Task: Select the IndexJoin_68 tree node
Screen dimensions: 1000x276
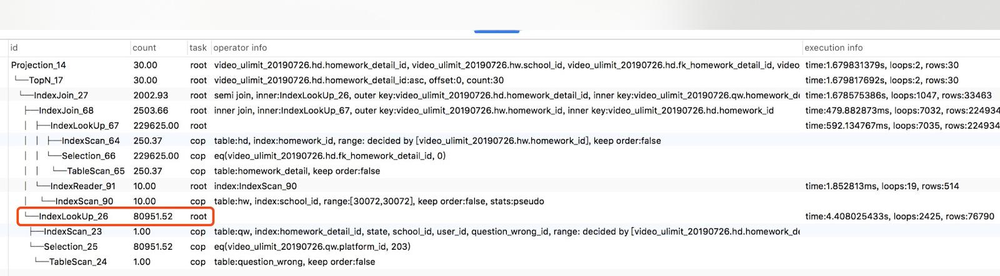Action: [x=66, y=111]
